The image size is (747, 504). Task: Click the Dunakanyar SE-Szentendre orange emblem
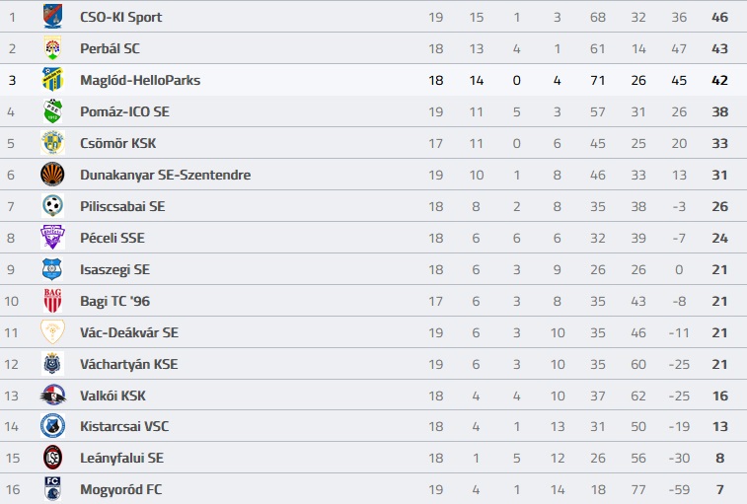pos(52,175)
